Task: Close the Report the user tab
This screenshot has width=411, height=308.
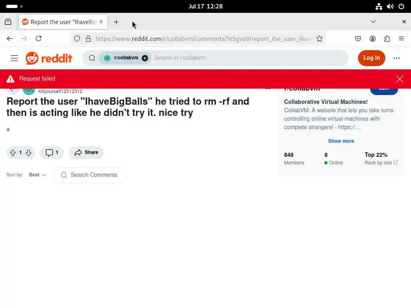Action: tap(101, 22)
